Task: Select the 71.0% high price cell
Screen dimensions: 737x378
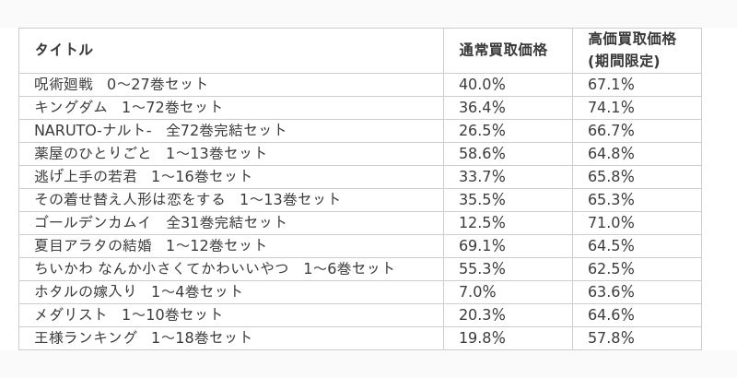Action: point(611,222)
